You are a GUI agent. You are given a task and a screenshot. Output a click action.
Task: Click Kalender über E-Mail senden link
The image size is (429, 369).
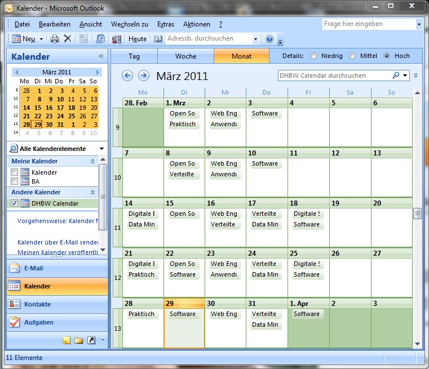pyautogui.click(x=58, y=242)
